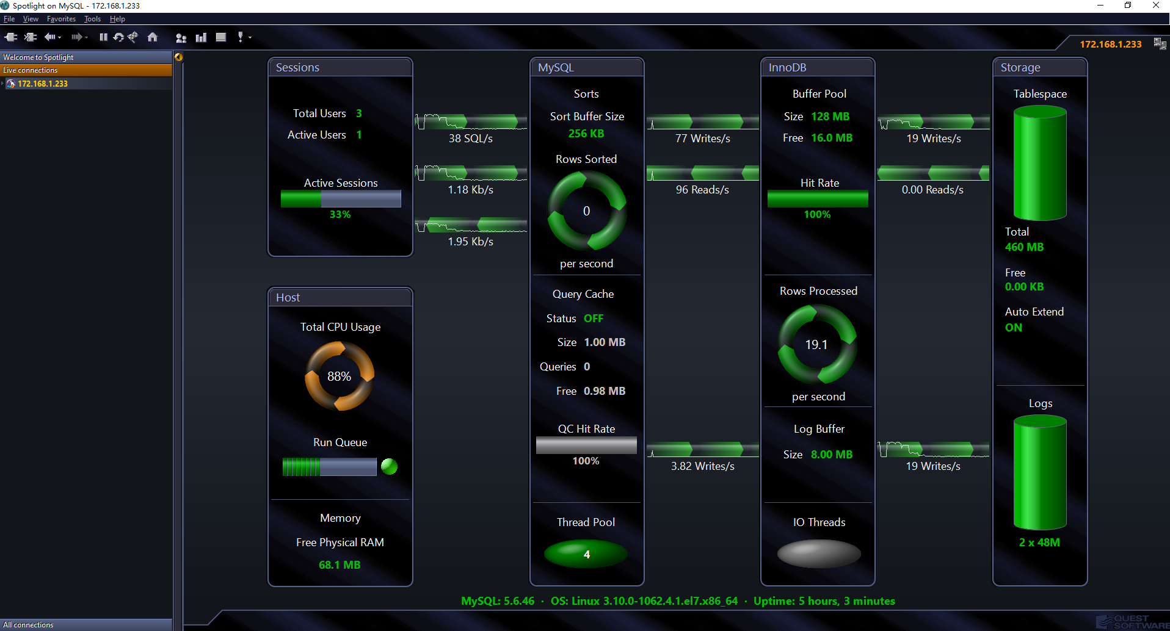Click the Connect plug icon in toolbar
Image resolution: width=1170 pixels, height=631 pixels.
click(x=11, y=37)
